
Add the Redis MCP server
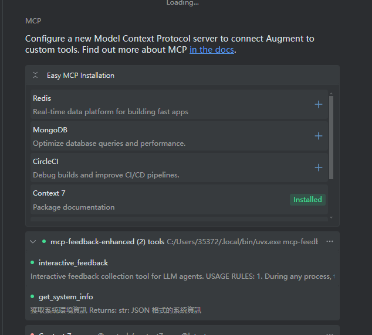point(319,104)
